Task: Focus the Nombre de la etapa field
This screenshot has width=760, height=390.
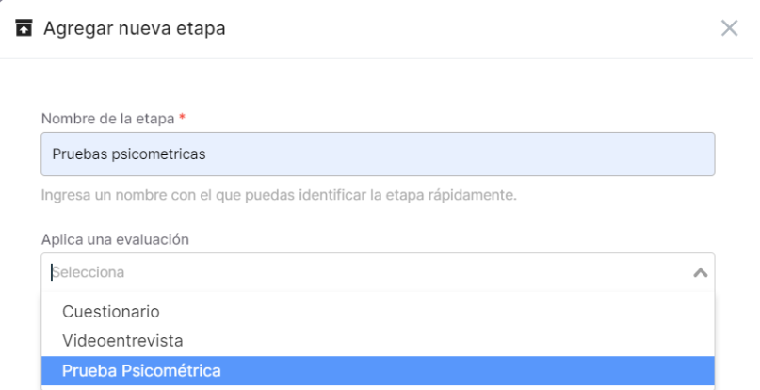Action: 378,154
